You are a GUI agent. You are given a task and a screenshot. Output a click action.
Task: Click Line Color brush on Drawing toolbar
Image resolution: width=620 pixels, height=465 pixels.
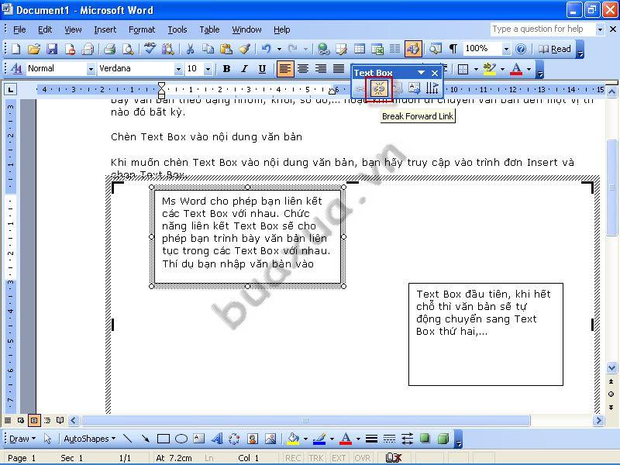[x=319, y=439]
